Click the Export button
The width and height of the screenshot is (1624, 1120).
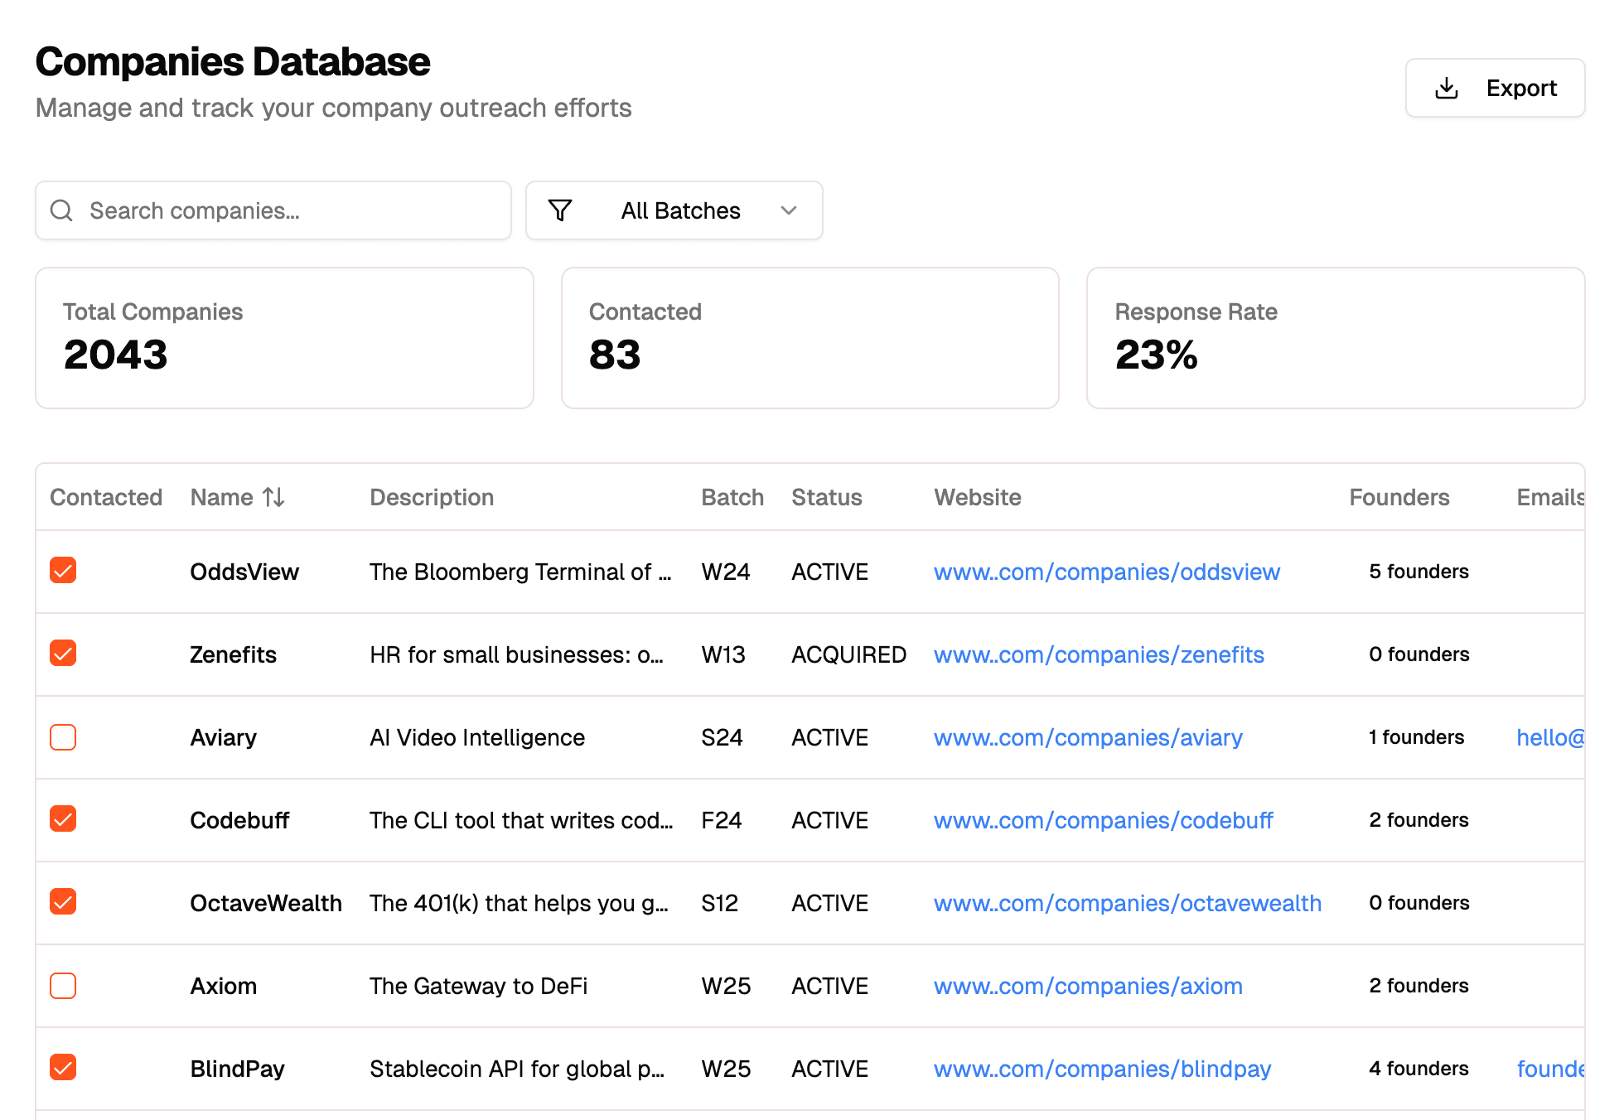click(x=1496, y=88)
